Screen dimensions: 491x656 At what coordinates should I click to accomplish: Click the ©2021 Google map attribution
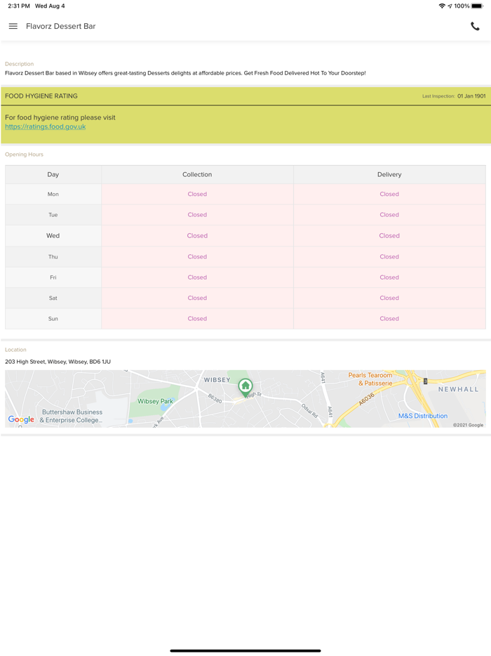coord(468,425)
